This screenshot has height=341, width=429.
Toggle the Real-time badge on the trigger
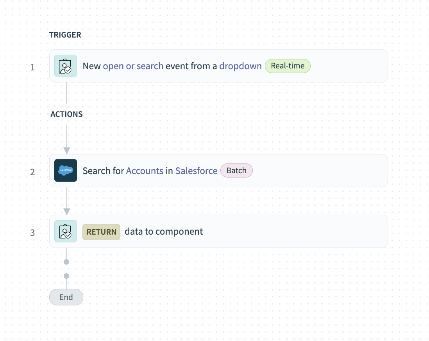[288, 66]
